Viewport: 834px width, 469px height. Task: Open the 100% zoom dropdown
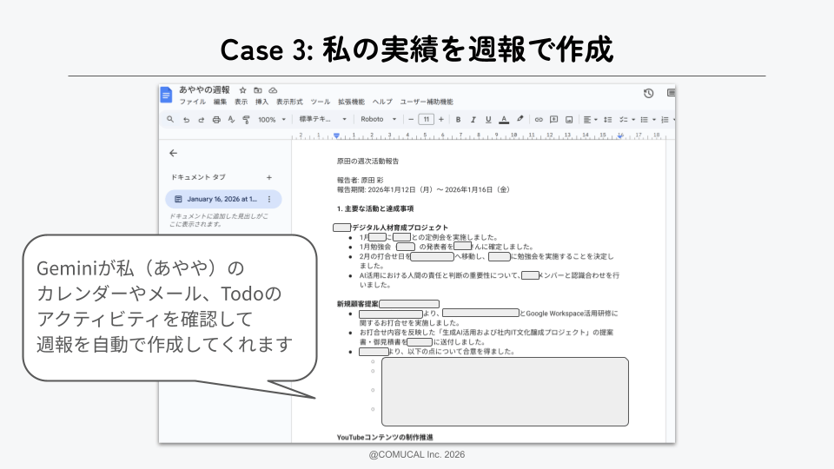(x=271, y=120)
